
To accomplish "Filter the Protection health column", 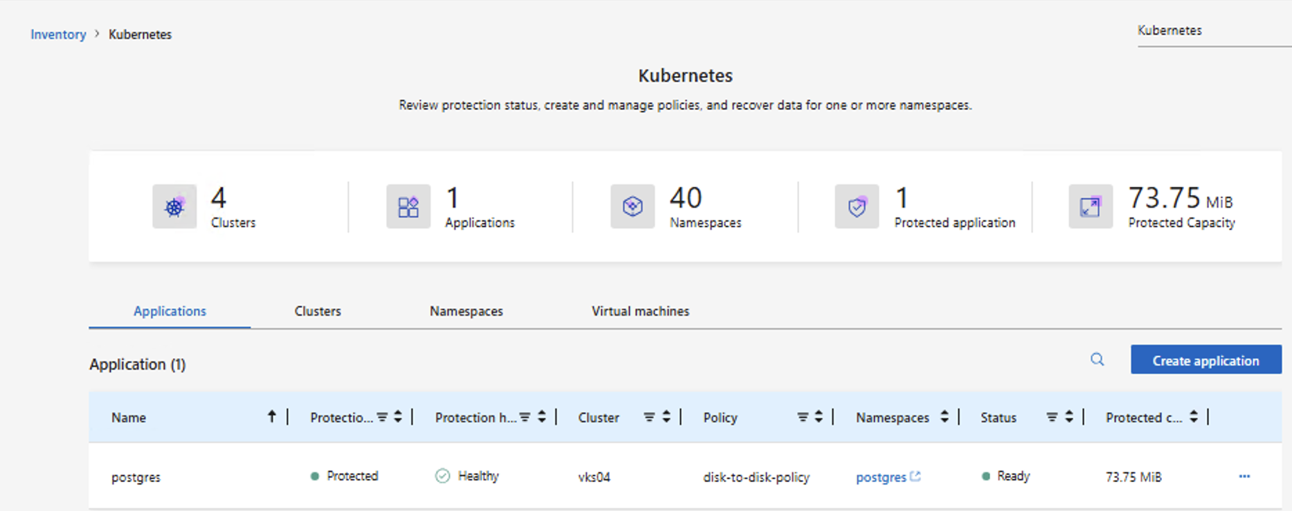I will tap(525, 417).
